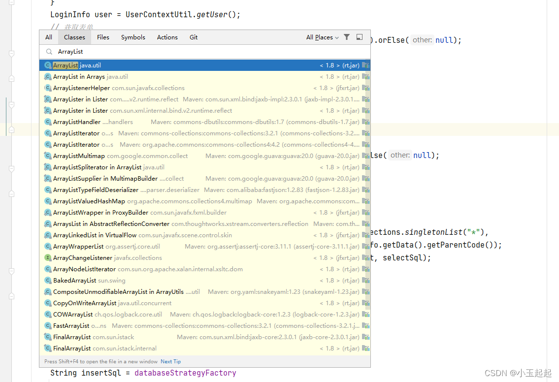Click class icon of ArrayListTypeFieldDeserializer
Viewport: 559px width, 382px height.
[x=48, y=190]
